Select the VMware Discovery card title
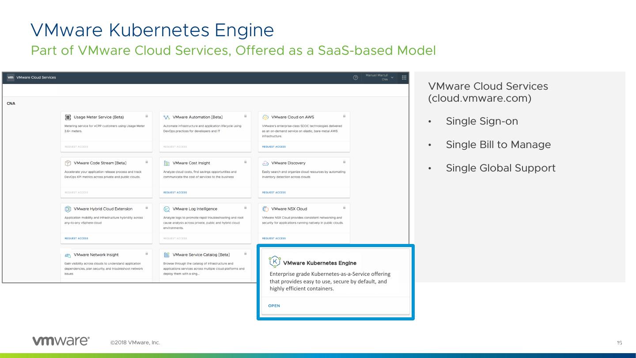The image size is (636, 358). click(x=288, y=163)
